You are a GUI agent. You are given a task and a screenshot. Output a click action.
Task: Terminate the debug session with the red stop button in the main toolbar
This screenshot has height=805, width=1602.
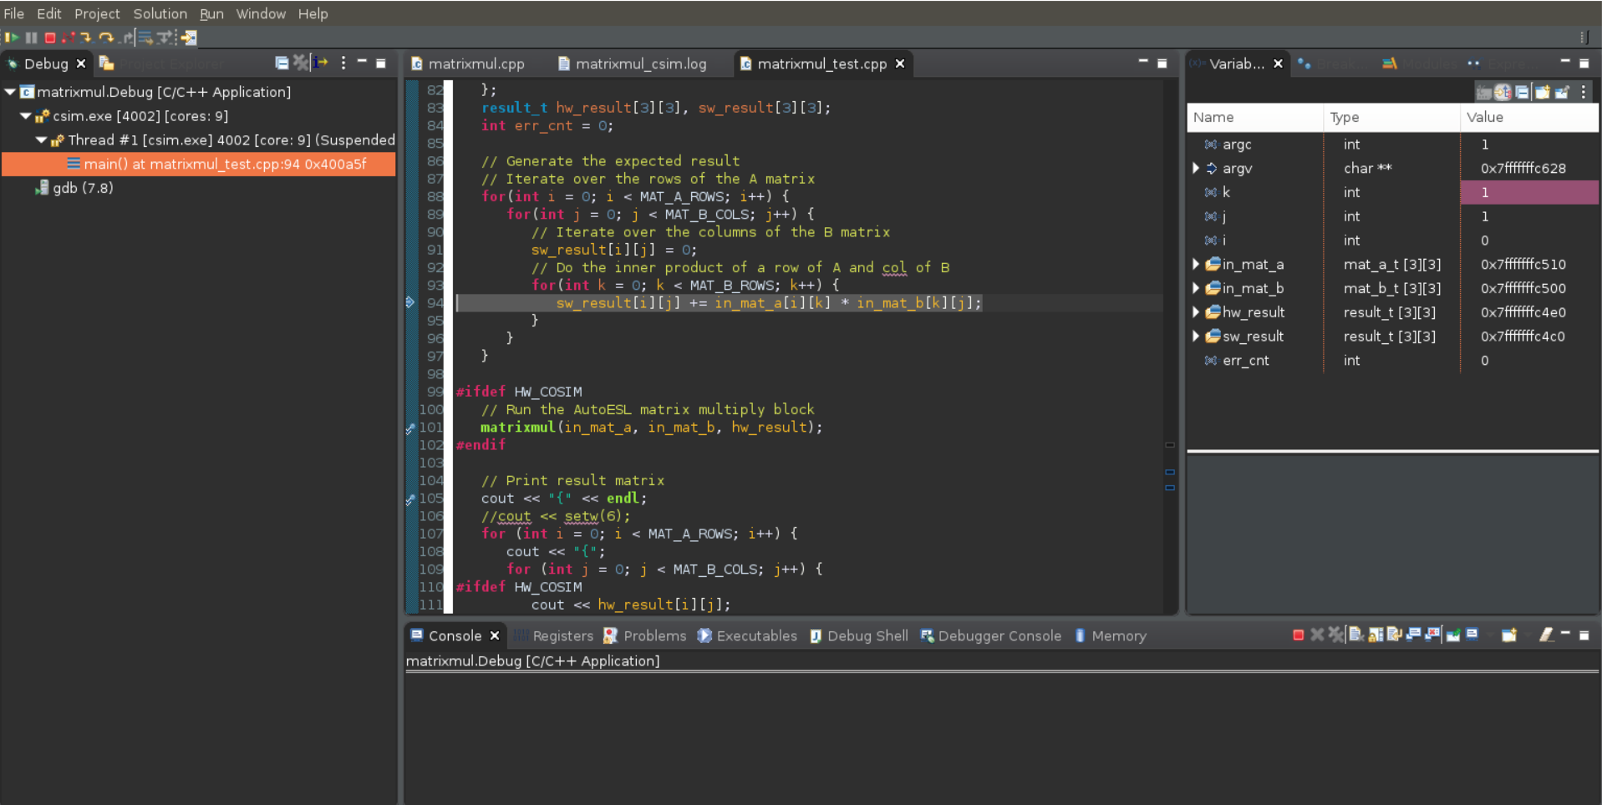tap(50, 38)
